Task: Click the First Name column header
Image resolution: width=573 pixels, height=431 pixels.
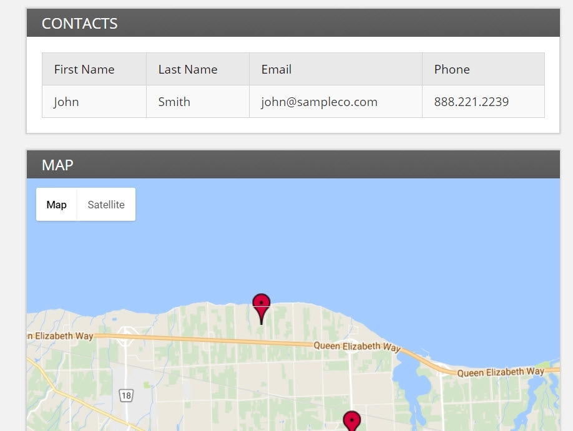Action: [94, 69]
